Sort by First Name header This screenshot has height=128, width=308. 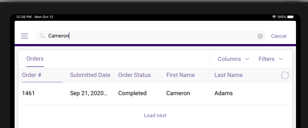pyautogui.click(x=180, y=75)
